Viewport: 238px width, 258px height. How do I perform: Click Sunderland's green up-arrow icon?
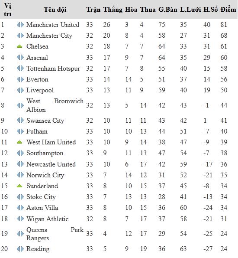[x=19, y=186]
